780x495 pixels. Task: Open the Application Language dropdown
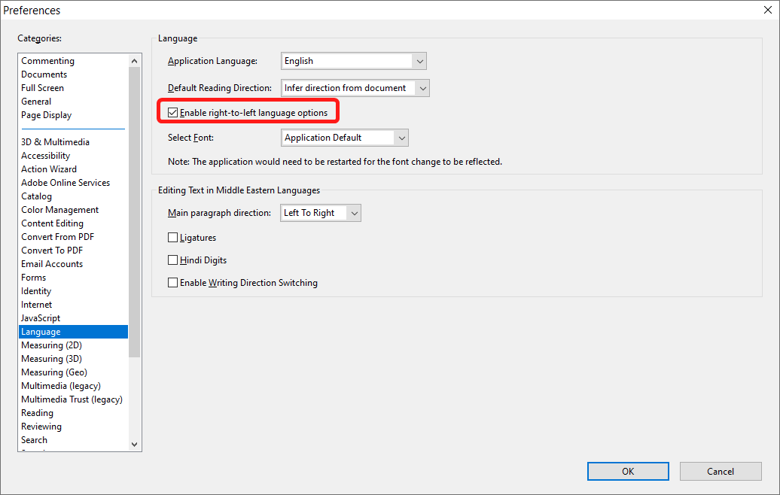354,61
